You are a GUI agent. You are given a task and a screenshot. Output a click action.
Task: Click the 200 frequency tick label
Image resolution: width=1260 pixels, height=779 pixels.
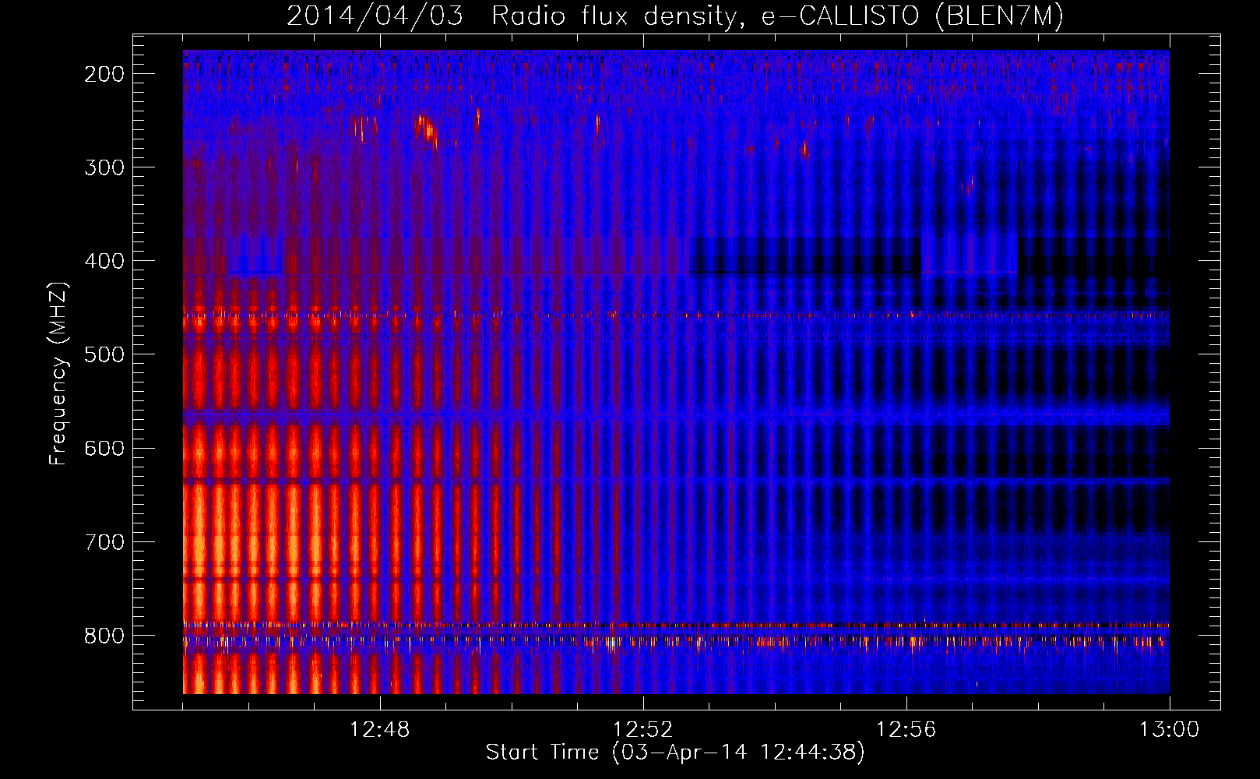click(x=104, y=74)
